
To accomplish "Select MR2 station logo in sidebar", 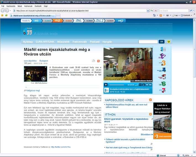I will 162,56.
